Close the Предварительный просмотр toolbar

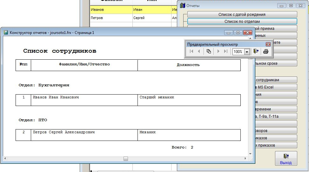tap(268, 44)
